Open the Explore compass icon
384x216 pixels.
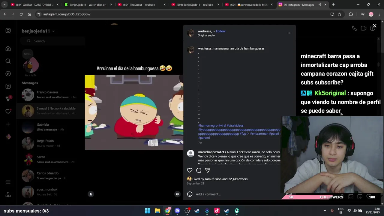pyautogui.click(x=8, y=74)
